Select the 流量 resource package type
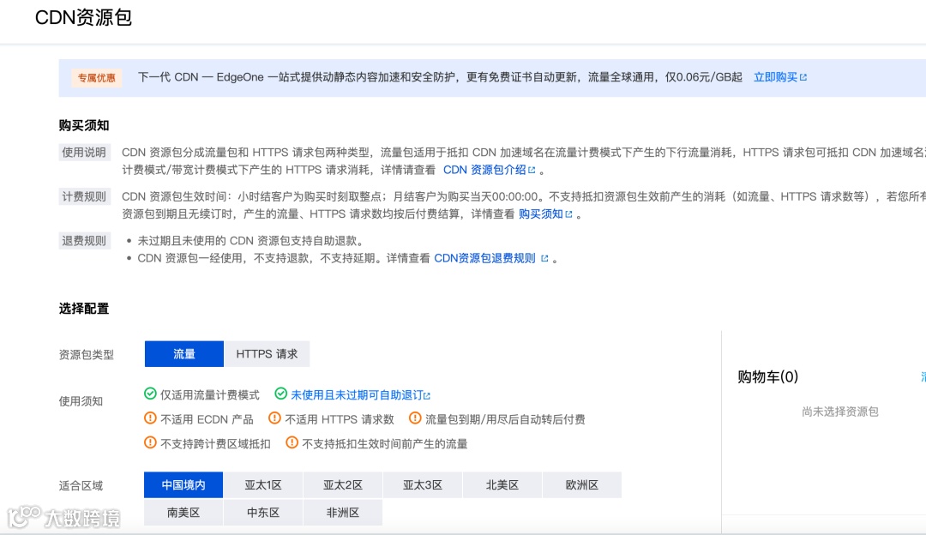The height and width of the screenshot is (535, 926). 183,354
